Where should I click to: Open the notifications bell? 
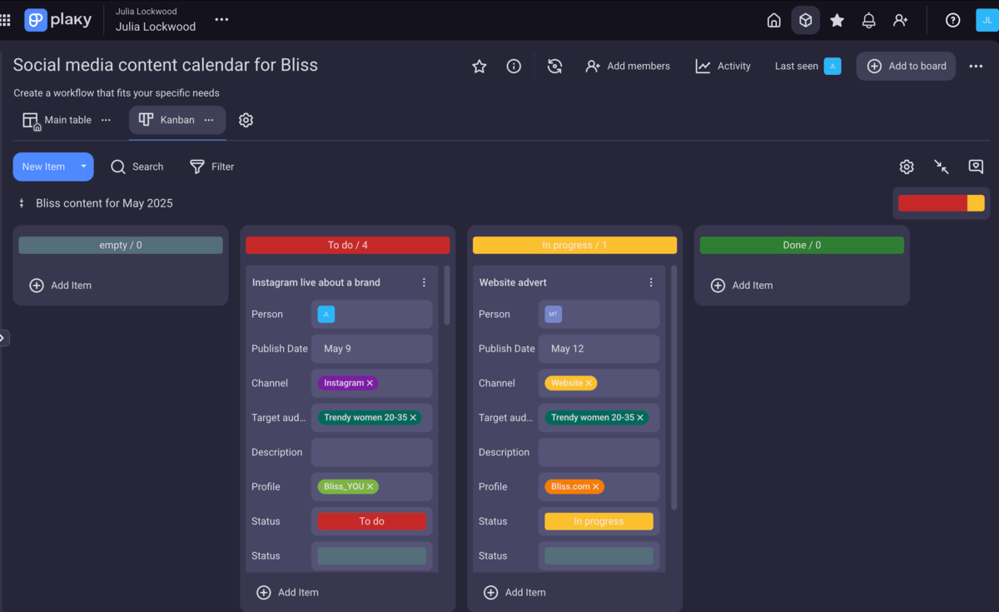[x=868, y=21]
